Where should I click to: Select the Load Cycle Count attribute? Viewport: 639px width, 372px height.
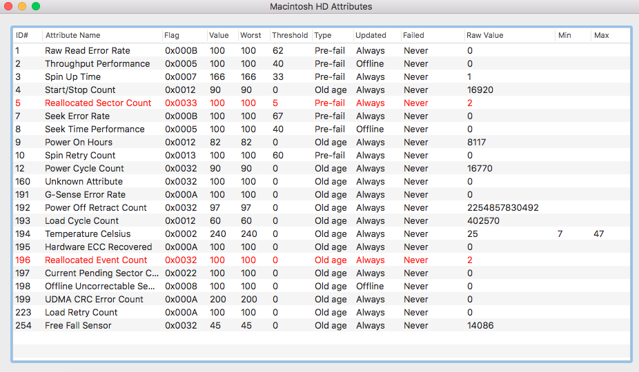tap(322, 220)
